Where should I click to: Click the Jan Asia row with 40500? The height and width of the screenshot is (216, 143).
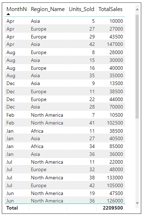pyautogui.click(x=65, y=138)
